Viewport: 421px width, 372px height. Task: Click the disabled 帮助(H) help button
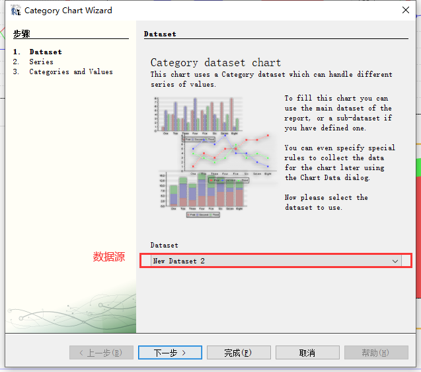[376, 352]
